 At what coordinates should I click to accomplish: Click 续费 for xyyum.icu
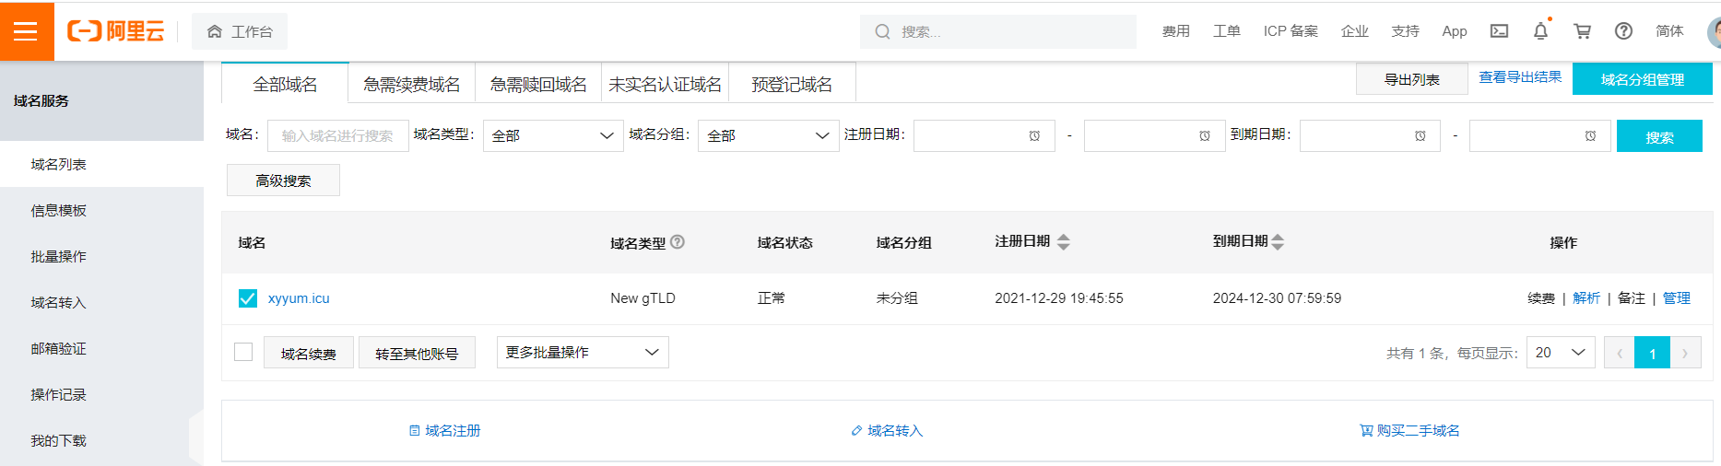pyautogui.click(x=1541, y=298)
